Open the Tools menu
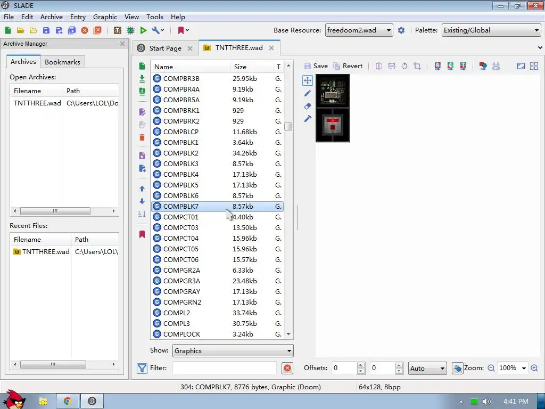 pos(155,17)
